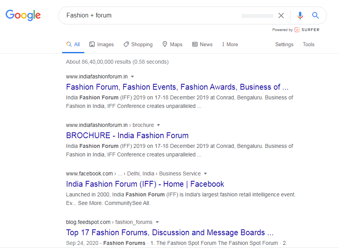Open the News tab
This screenshot has height=248, width=339.
click(202, 45)
